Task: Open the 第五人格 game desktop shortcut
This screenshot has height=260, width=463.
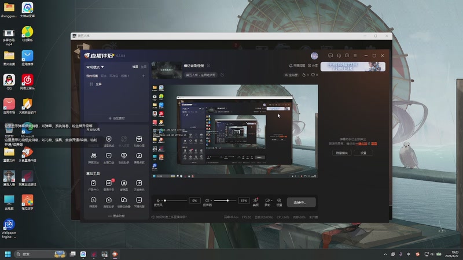Action: [9, 178]
